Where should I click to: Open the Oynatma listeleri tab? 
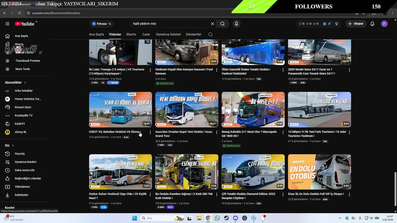168,34
